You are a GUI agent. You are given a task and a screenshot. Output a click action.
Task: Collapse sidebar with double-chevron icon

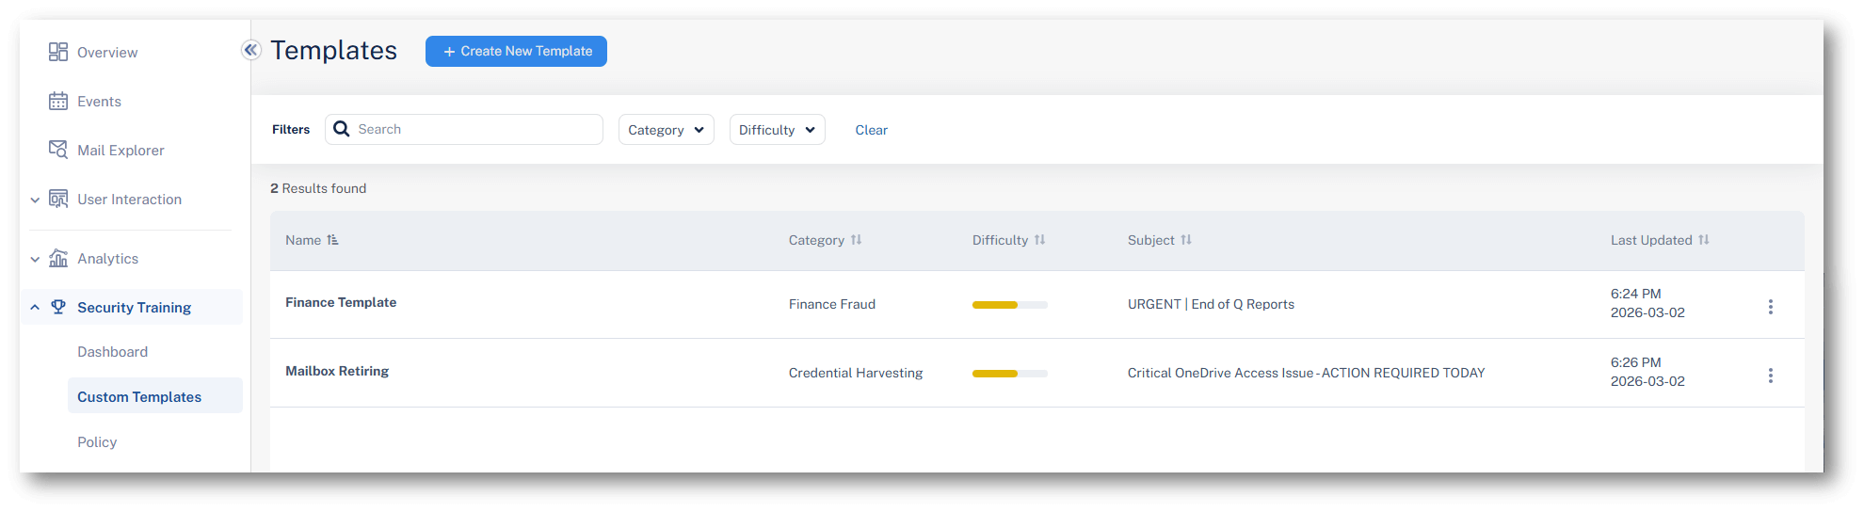click(x=250, y=50)
